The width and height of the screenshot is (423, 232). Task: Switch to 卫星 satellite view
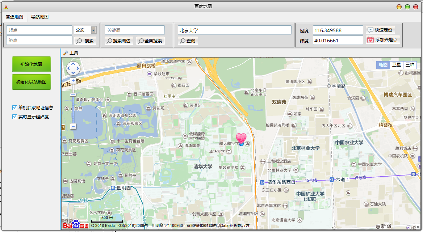point(396,65)
